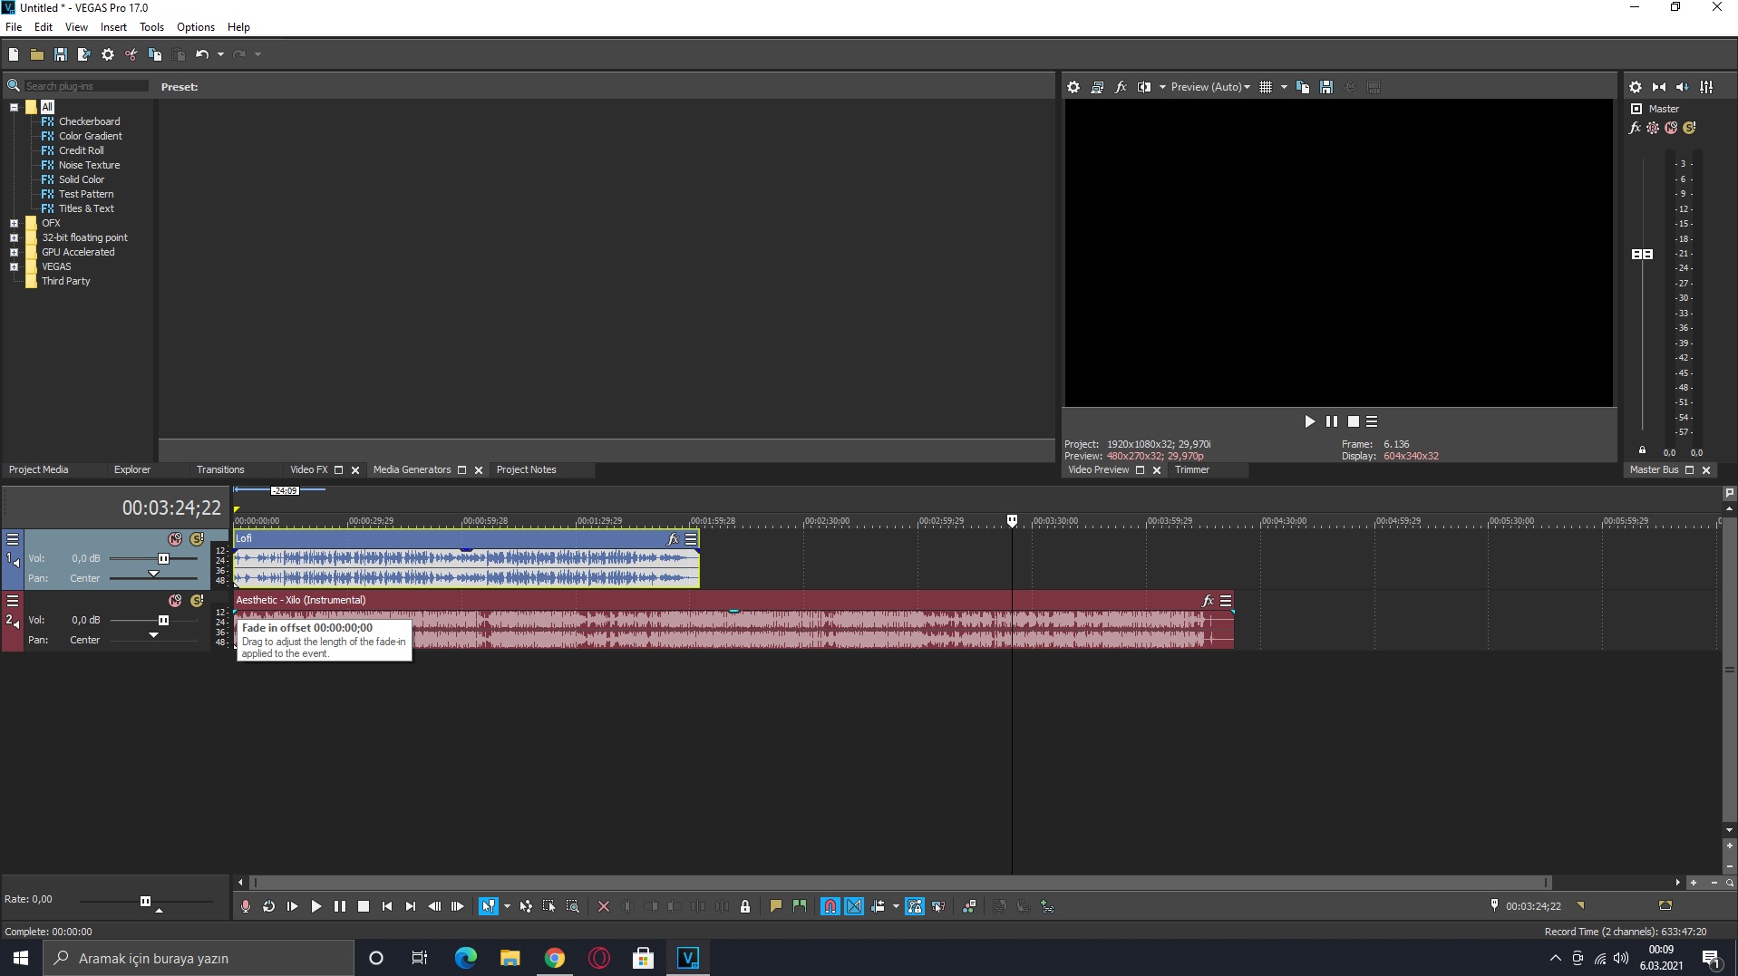Viewport: 1738px width, 976px height.
Task: Copy preview snapshot to clipboard
Action: 1303,87
